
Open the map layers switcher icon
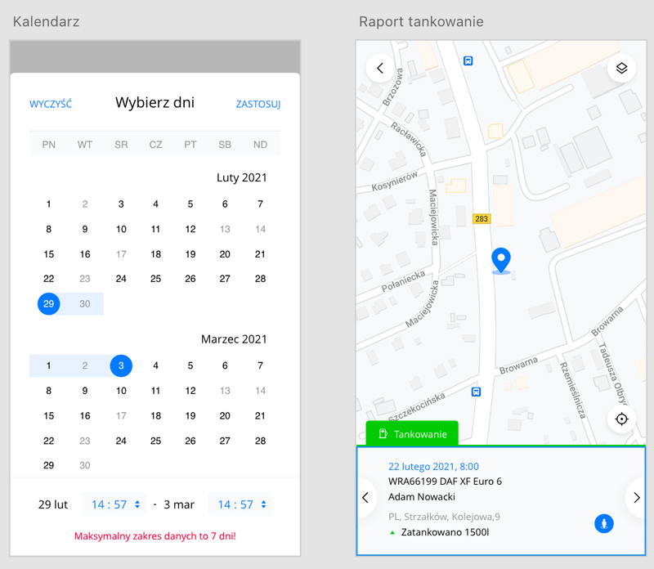(x=622, y=69)
